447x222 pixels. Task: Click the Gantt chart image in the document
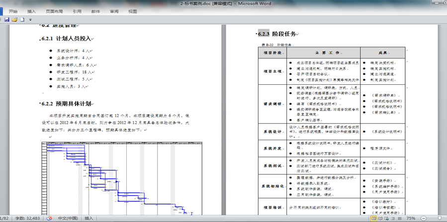pyautogui.click(x=122, y=178)
